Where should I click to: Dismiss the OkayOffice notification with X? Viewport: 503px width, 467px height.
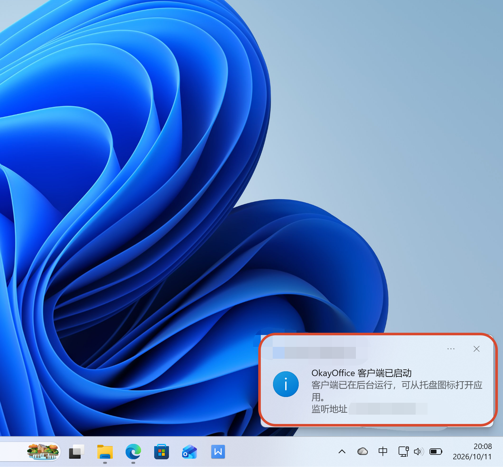point(477,349)
